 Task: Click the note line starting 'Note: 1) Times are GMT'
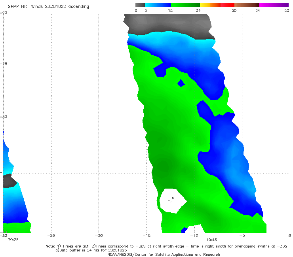tap(166, 246)
